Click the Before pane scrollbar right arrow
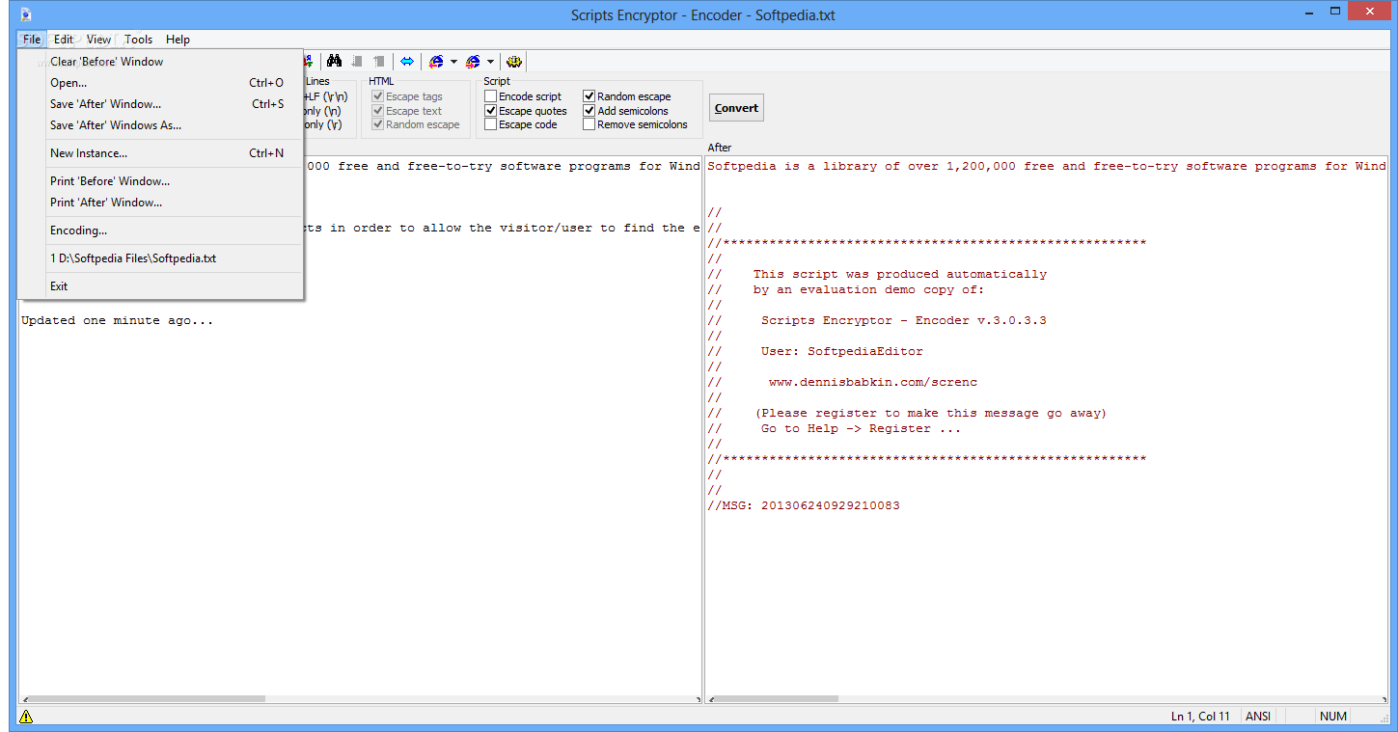 (697, 698)
